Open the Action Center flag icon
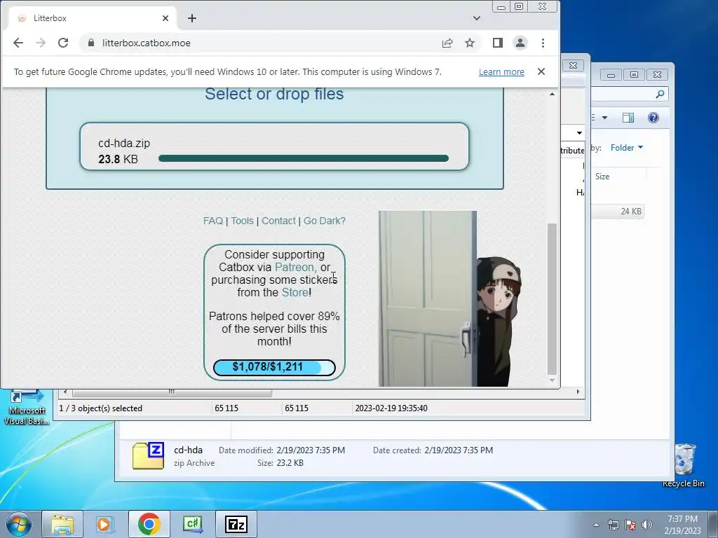Viewport: 718px width, 538px height. pos(630,525)
